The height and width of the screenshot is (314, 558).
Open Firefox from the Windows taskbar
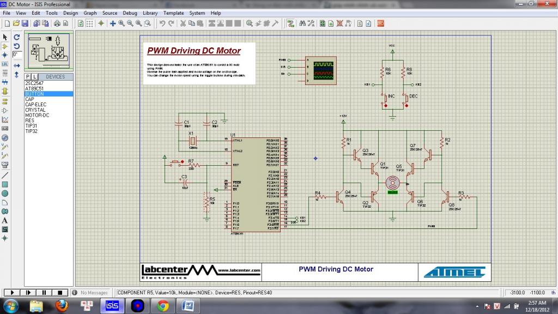pos(62,306)
